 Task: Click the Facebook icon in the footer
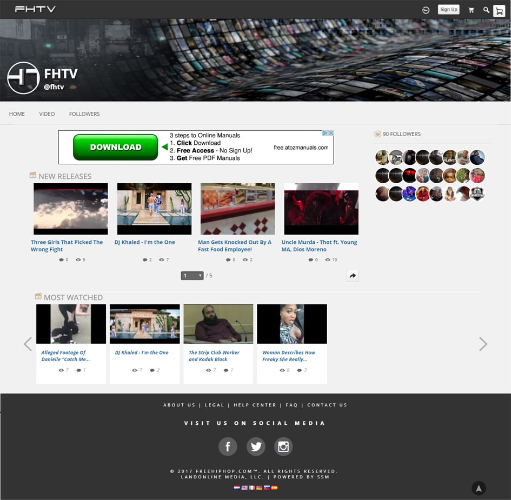pos(228,446)
